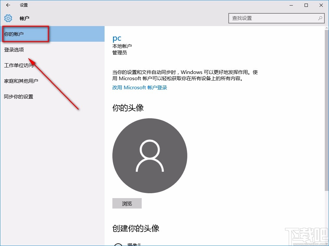Click the gear icon beside 帐户 heading

point(8,18)
